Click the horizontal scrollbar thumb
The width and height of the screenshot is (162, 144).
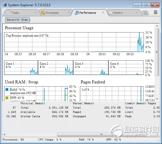[102, 135]
